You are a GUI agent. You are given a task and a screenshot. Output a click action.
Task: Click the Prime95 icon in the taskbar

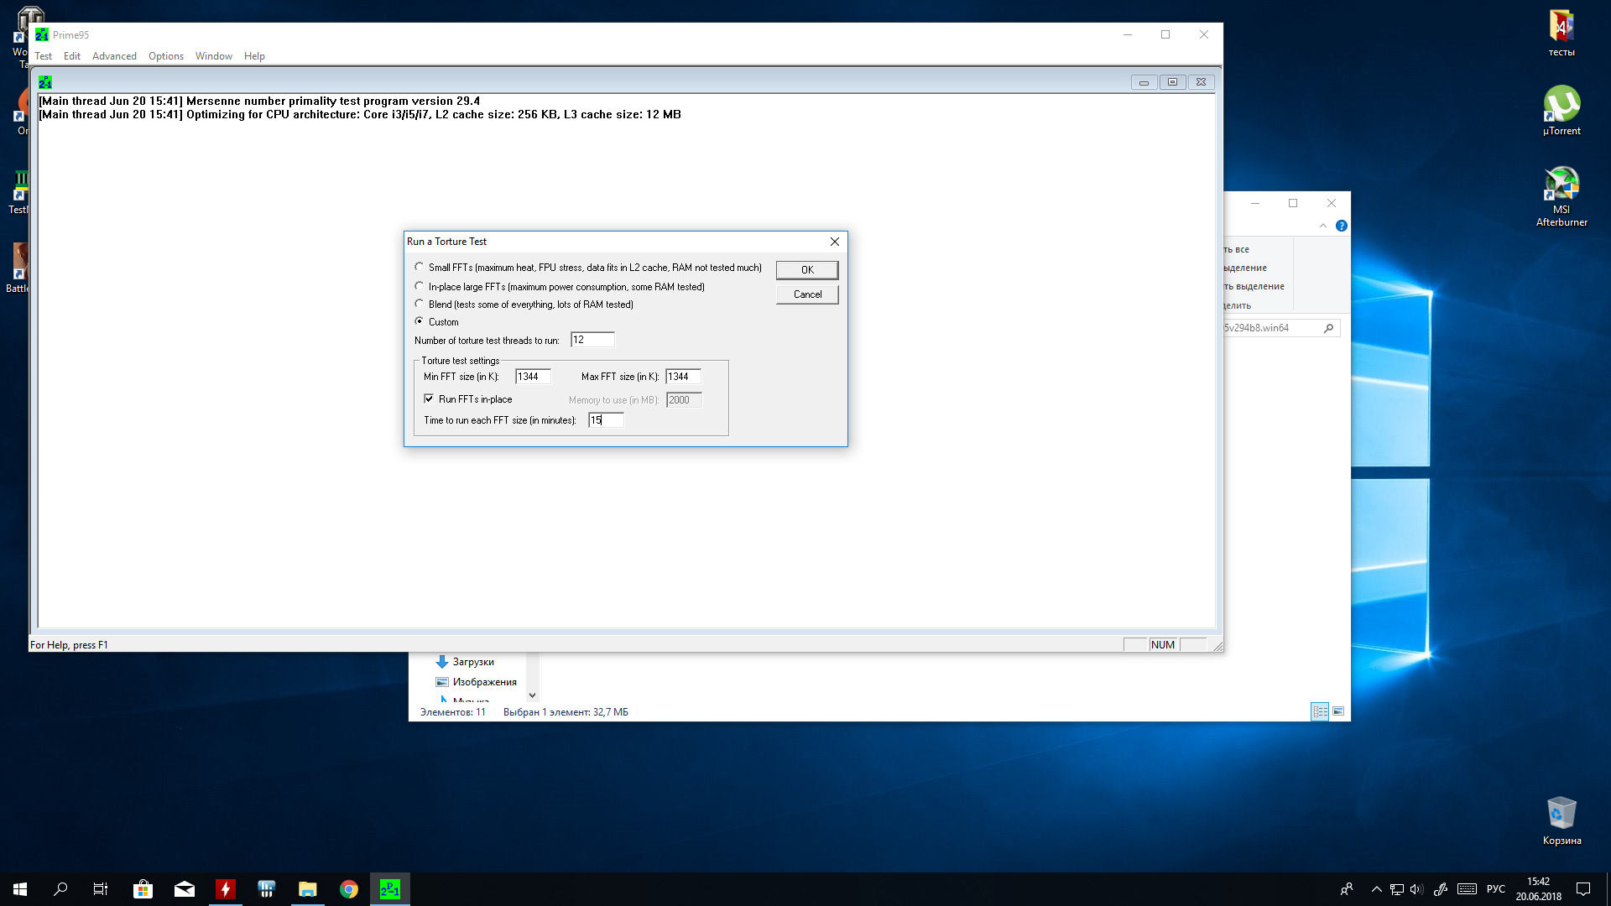390,889
